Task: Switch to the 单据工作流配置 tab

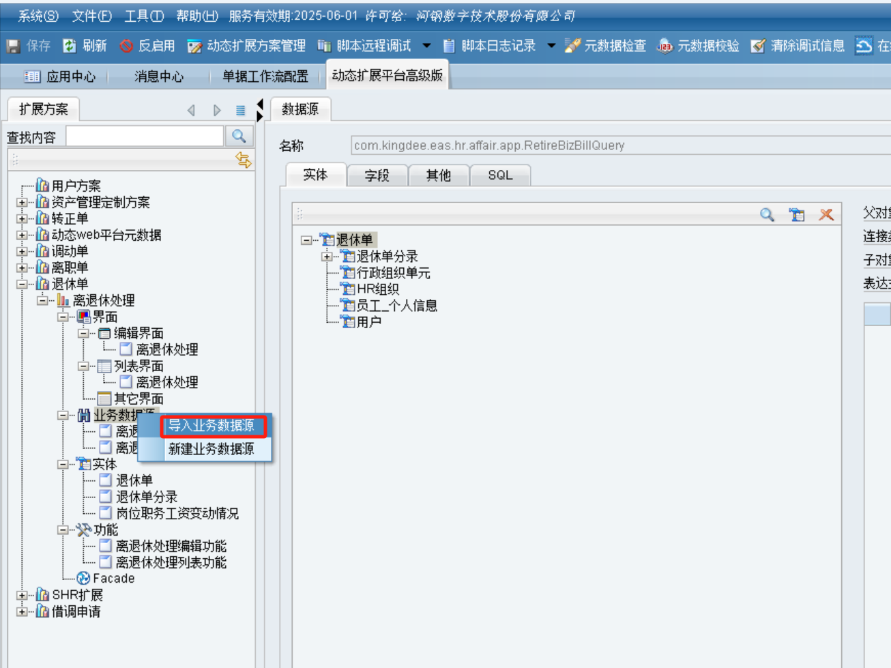Action: [x=265, y=76]
